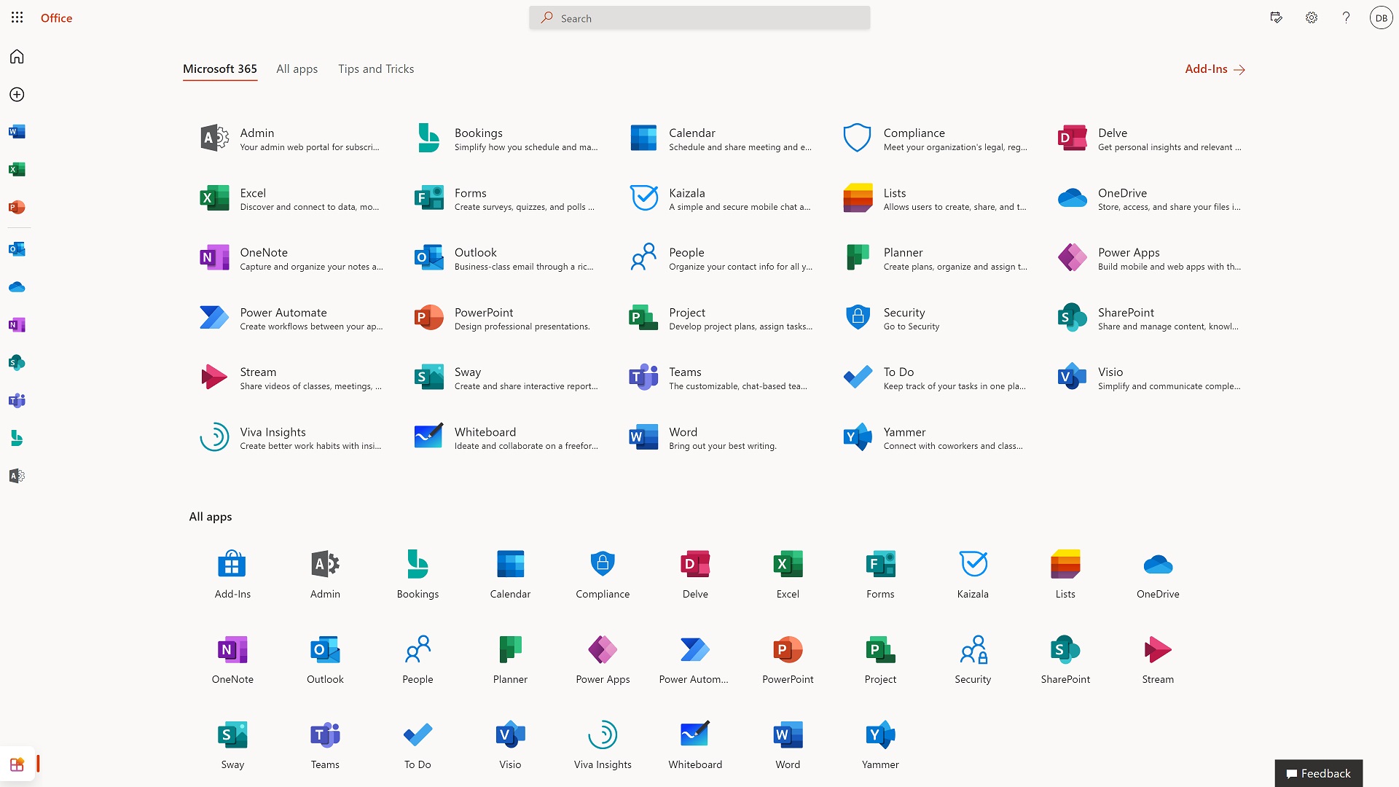Open OneDrive from the left sidebar
Image resolution: width=1399 pixels, height=787 pixels.
[17, 287]
